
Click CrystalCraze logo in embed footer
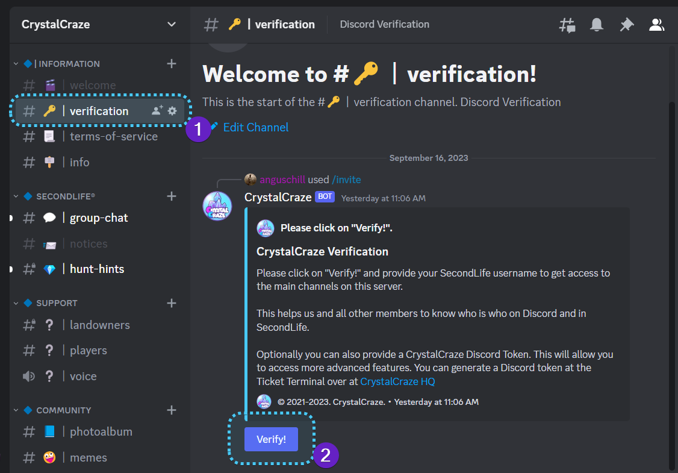pos(264,401)
